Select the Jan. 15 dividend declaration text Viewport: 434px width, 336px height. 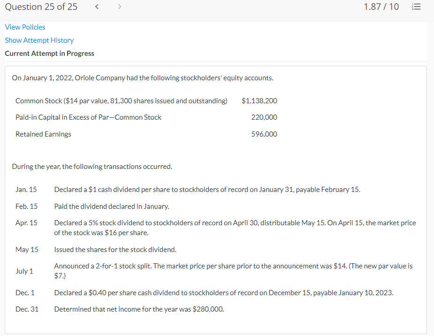pyautogui.click(x=206, y=189)
